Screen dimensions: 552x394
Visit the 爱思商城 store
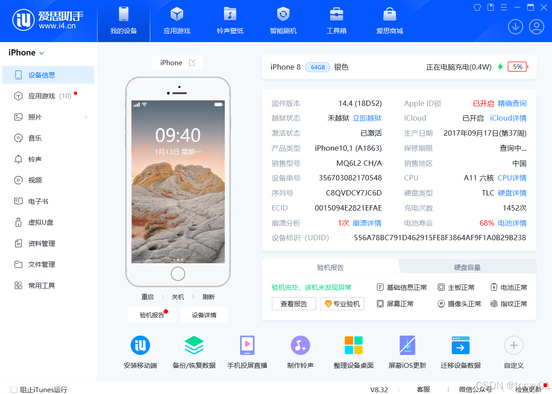click(389, 20)
